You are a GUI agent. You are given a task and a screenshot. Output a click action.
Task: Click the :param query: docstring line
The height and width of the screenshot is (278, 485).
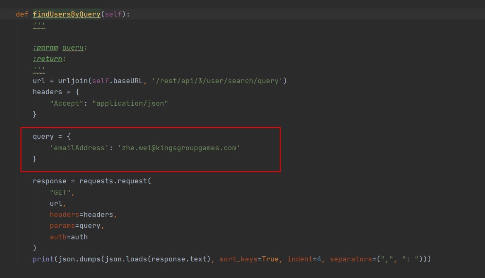click(60, 48)
